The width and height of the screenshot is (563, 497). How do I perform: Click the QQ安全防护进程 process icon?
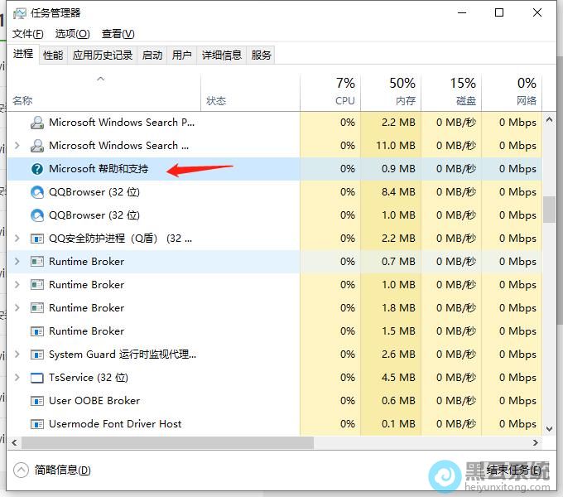point(36,239)
